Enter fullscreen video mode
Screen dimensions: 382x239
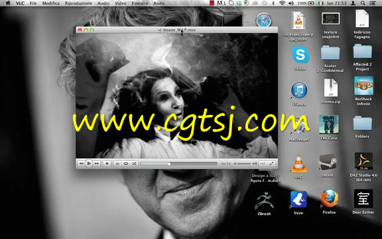[x=271, y=163]
